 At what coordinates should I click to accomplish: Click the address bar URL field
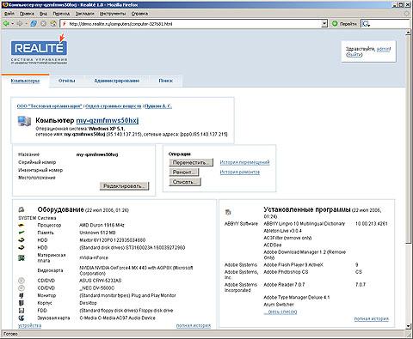tap(194, 24)
